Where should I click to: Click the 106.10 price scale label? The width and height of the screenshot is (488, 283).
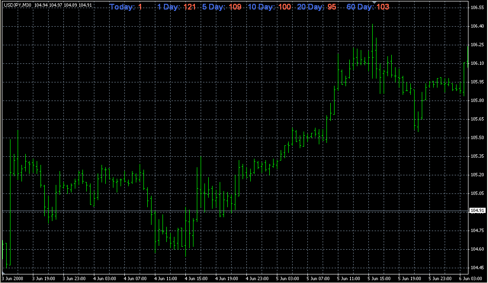coord(478,63)
